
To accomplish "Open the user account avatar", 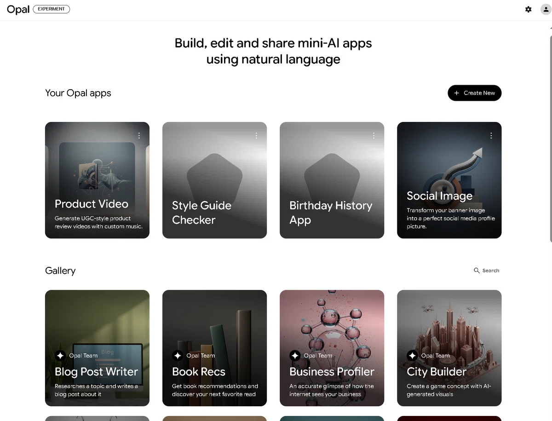I will [x=546, y=9].
